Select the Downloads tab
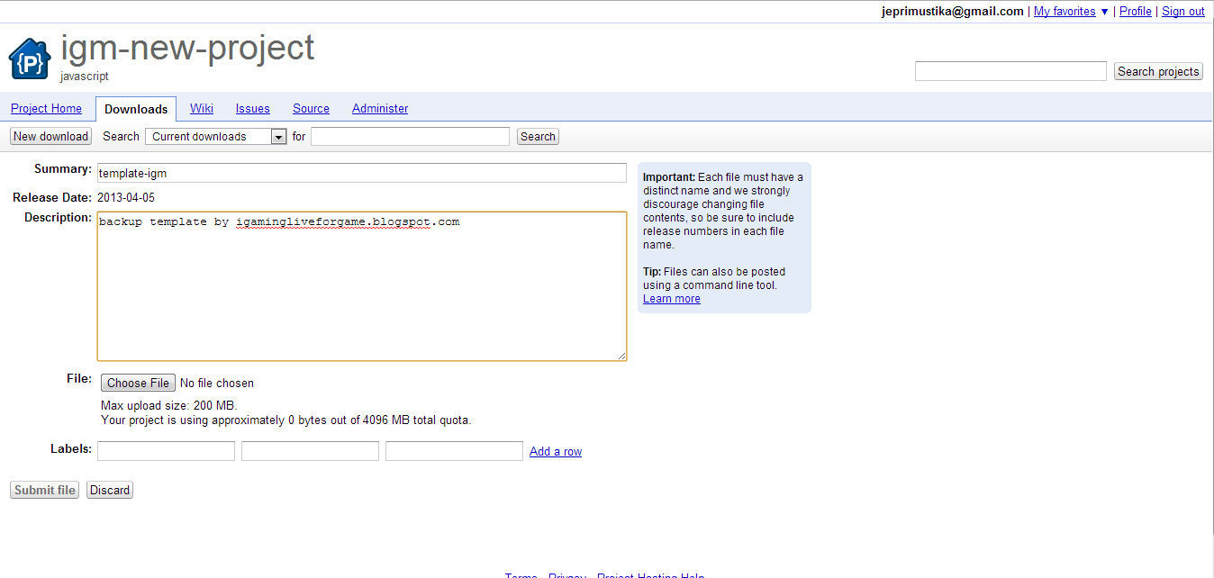Image resolution: width=1214 pixels, height=578 pixels. tap(136, 109)
